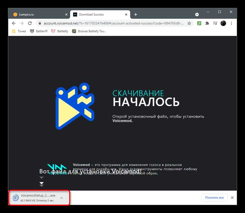
Task: Open the media control icon
Action: [x=215, y=23]
